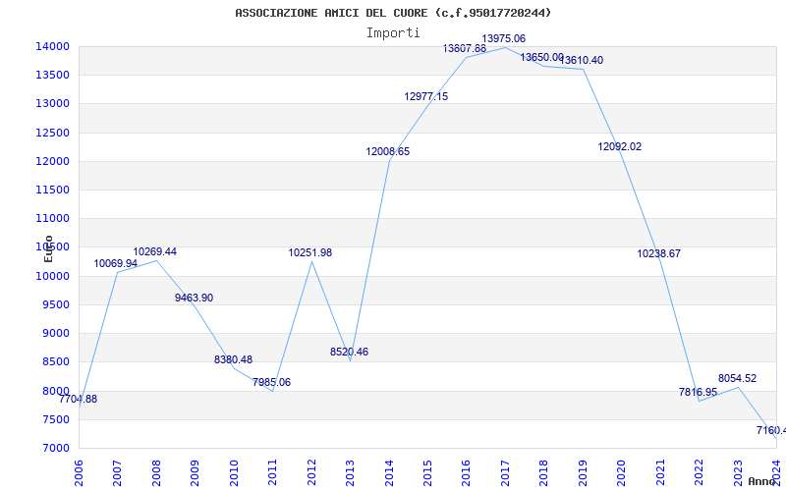The image size is (786, 491).
Task: Click the x-axis year 2010
Action: pyautogui.click(x=234, y=473)
